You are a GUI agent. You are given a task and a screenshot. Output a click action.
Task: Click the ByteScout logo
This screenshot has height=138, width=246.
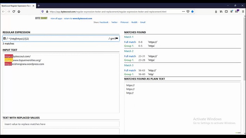click(x=41, y=18)
